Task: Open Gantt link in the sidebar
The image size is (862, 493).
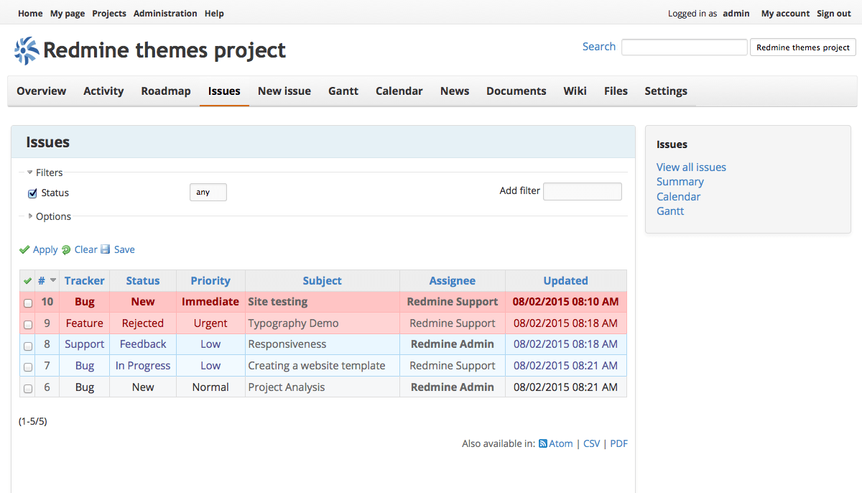Action: (670, 211)
